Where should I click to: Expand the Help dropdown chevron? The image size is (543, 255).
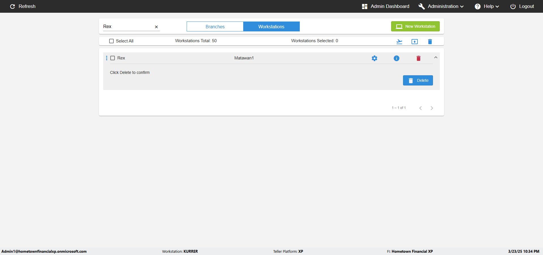[497, 7]
